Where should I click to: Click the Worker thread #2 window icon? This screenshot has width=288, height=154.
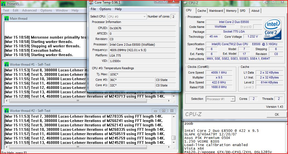coord(7,111)
